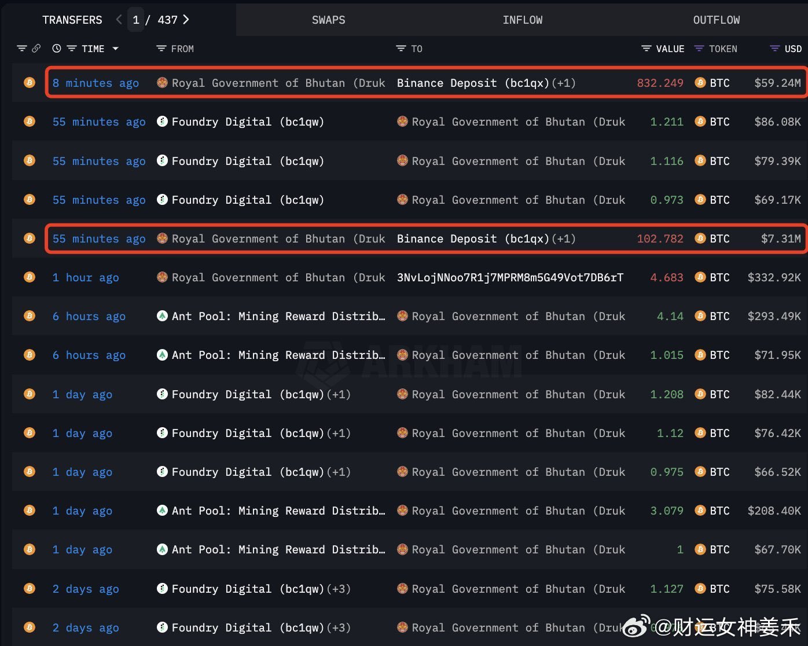Edit the page number field showing 1

[136, 20]
